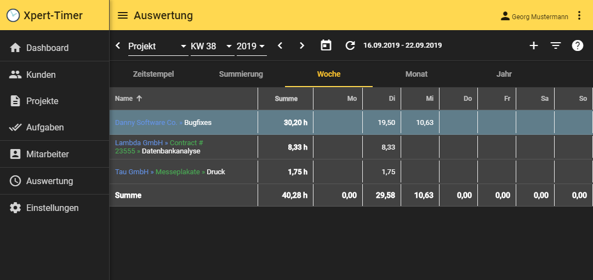This screenshot has height=280, width=593.
Task: Click the Contract # 23555 link
Action: tap(159, 147)
